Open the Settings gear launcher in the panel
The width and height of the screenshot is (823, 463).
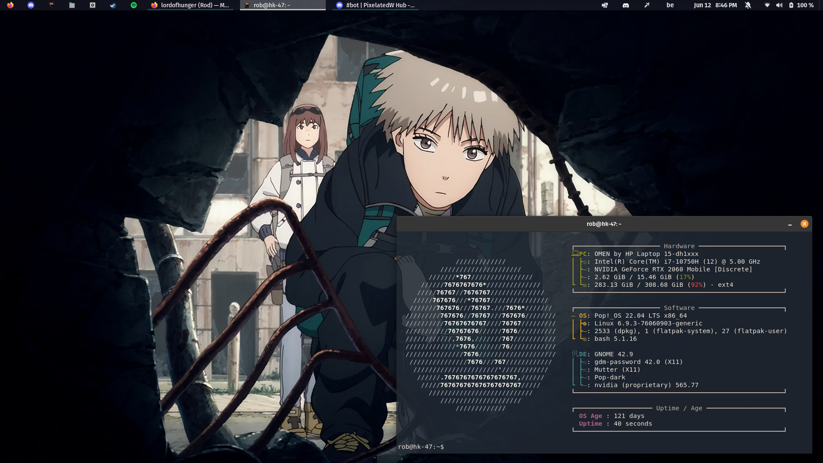coord(93,5)
